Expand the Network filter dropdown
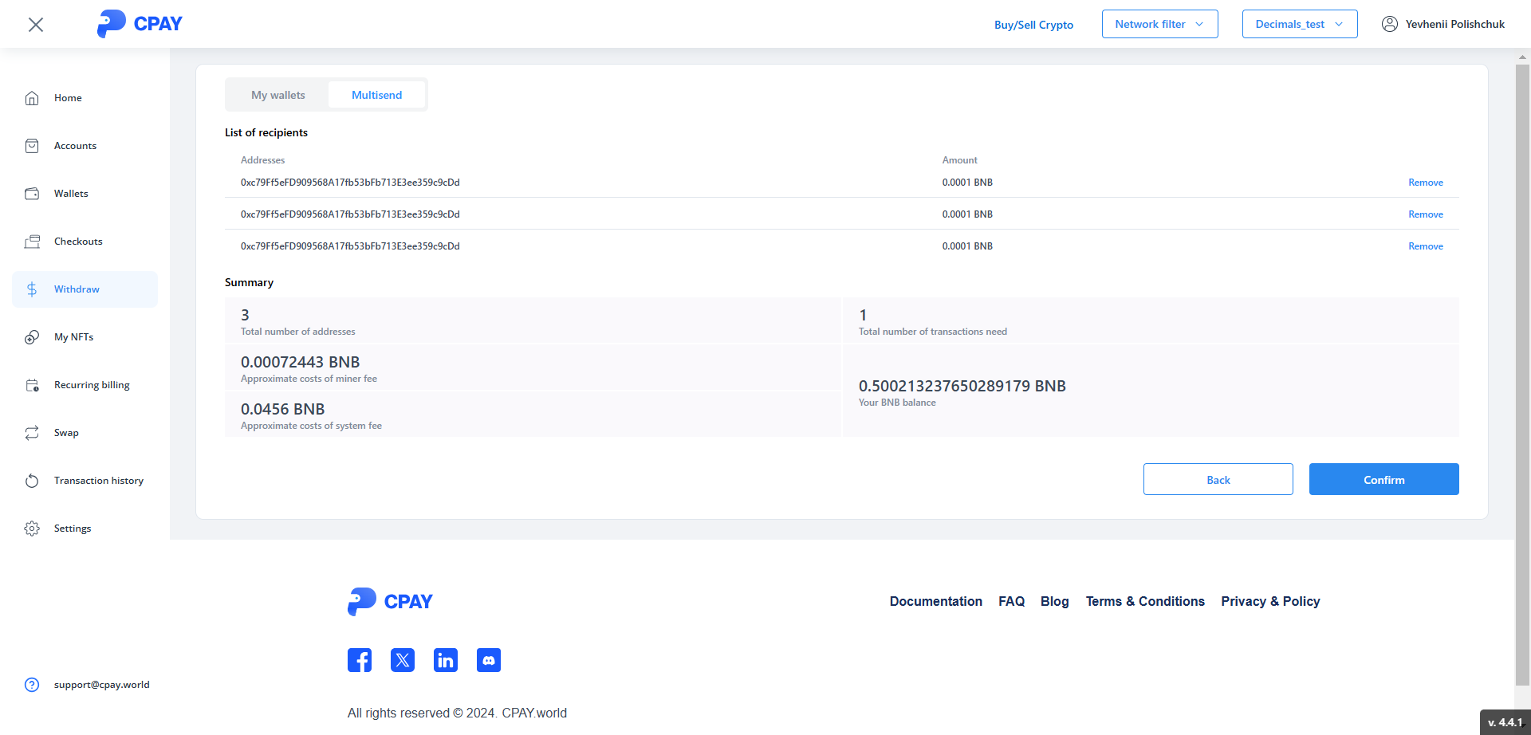Image resolution: width=1531 pixels, height=735 pixels. point(1159,24)
